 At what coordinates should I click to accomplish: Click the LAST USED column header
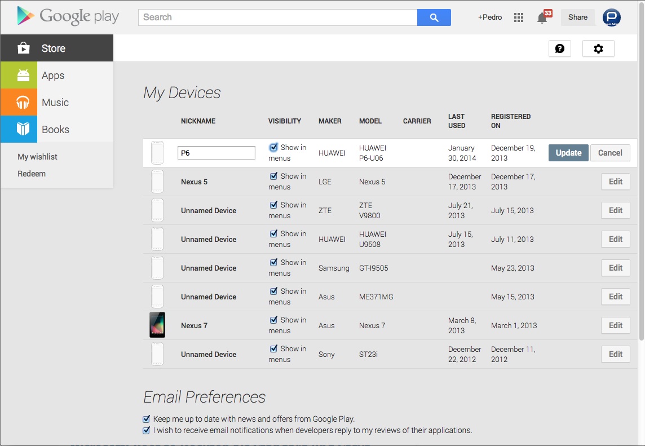457,121
